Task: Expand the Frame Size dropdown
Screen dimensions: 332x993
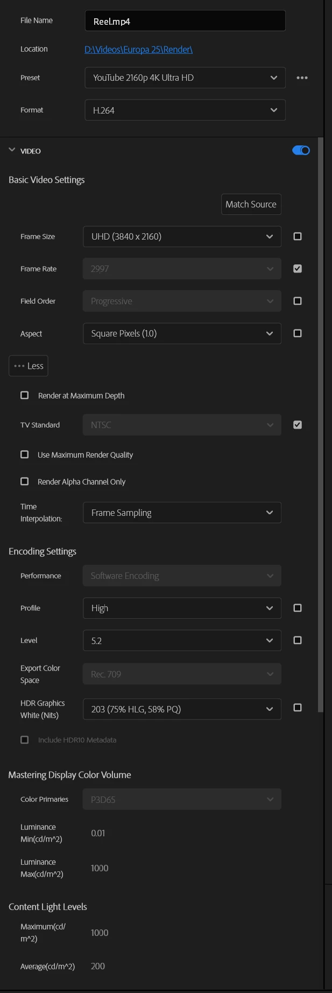Action: click(x=182, y=236)
